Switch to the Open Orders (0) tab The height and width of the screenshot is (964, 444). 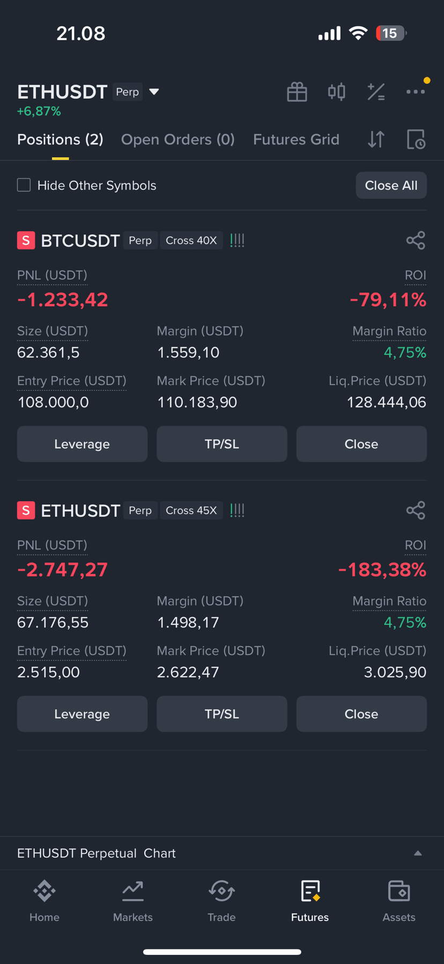[178, 140]
